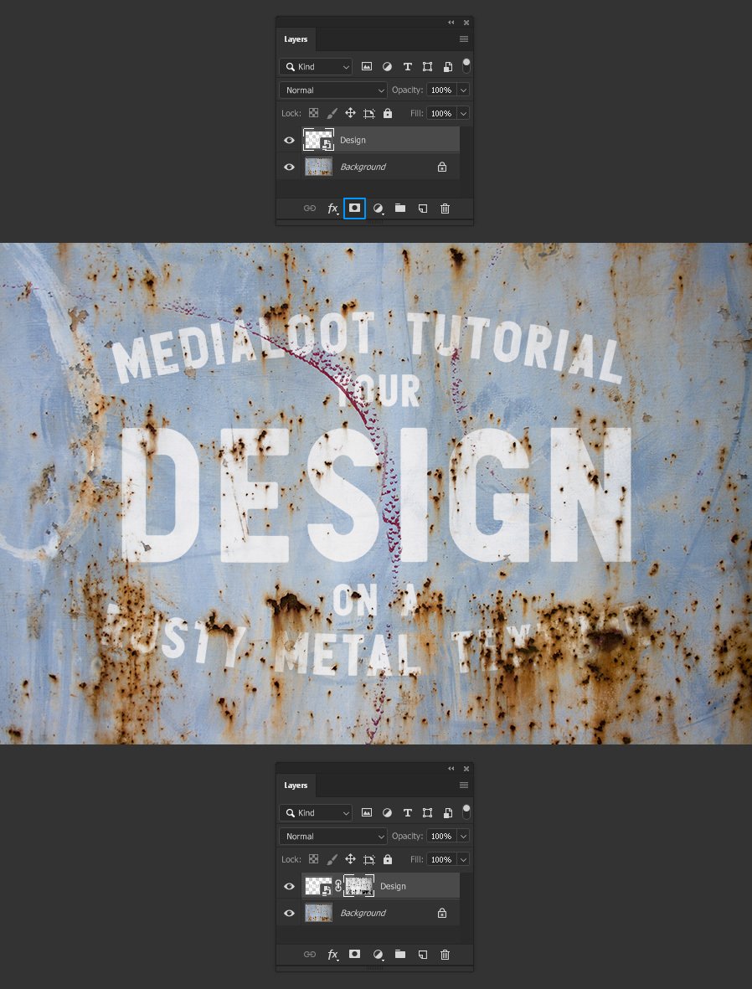Lock transparent pixels in the bottom Layers panel
This screenshot has width=752, height=989.
click(x=313, y=860)
